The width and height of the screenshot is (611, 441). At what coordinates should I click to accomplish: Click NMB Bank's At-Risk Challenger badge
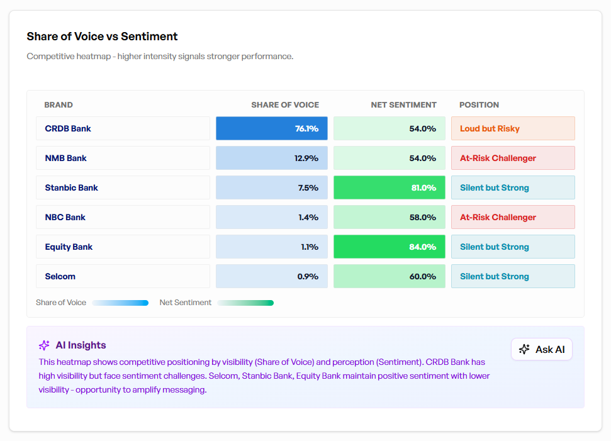513,158
